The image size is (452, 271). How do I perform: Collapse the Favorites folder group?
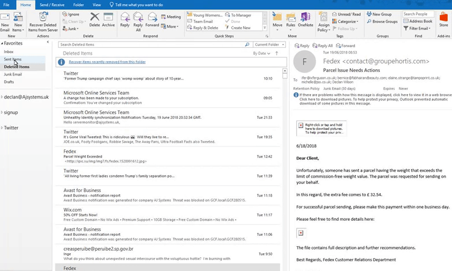pyautogui.click(x=2, y=43)
